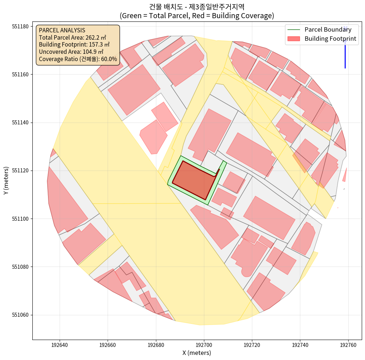
Task: Click the blue north arrow marker
Action: pyautogui.click(x=345, y=47)
